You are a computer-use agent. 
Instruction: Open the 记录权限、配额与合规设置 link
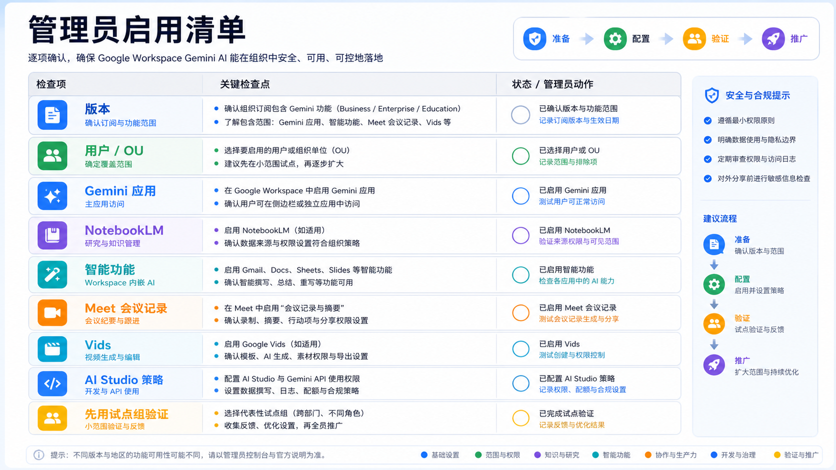[582, 390]
